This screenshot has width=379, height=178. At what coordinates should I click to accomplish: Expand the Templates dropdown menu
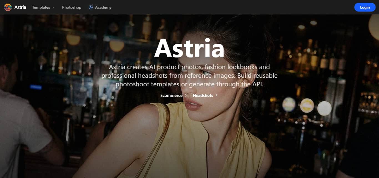[x=43, y=7]
